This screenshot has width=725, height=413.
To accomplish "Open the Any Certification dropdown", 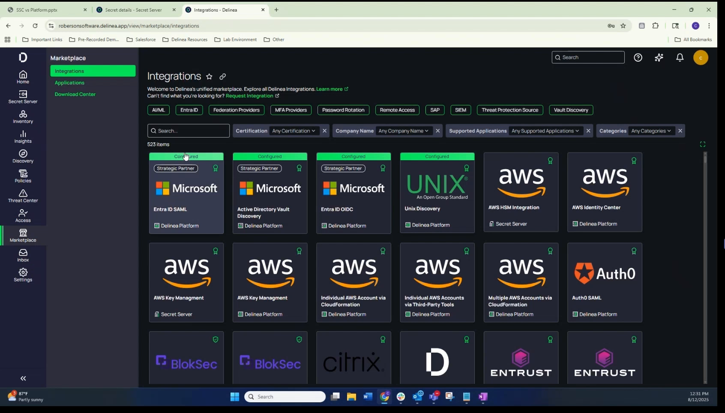I will (294, 131).
